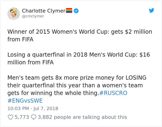Screen dimensions: 162x127
Task: Open Charlotte Clymer's profile picture
Action: pyautogui.click(x=14, y=14)
